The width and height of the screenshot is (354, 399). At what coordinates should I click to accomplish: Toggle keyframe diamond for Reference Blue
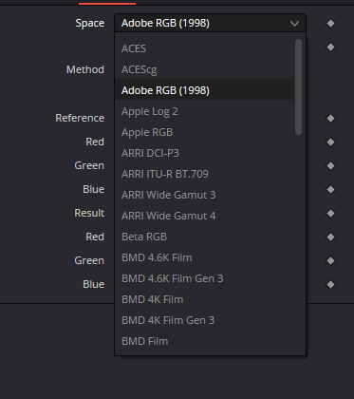(x=330, y=189)
